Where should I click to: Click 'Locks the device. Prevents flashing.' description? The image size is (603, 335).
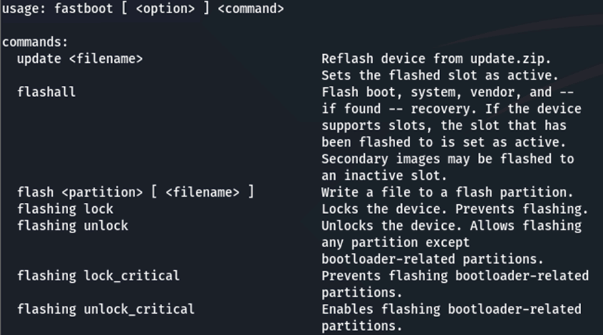[455, 209]
